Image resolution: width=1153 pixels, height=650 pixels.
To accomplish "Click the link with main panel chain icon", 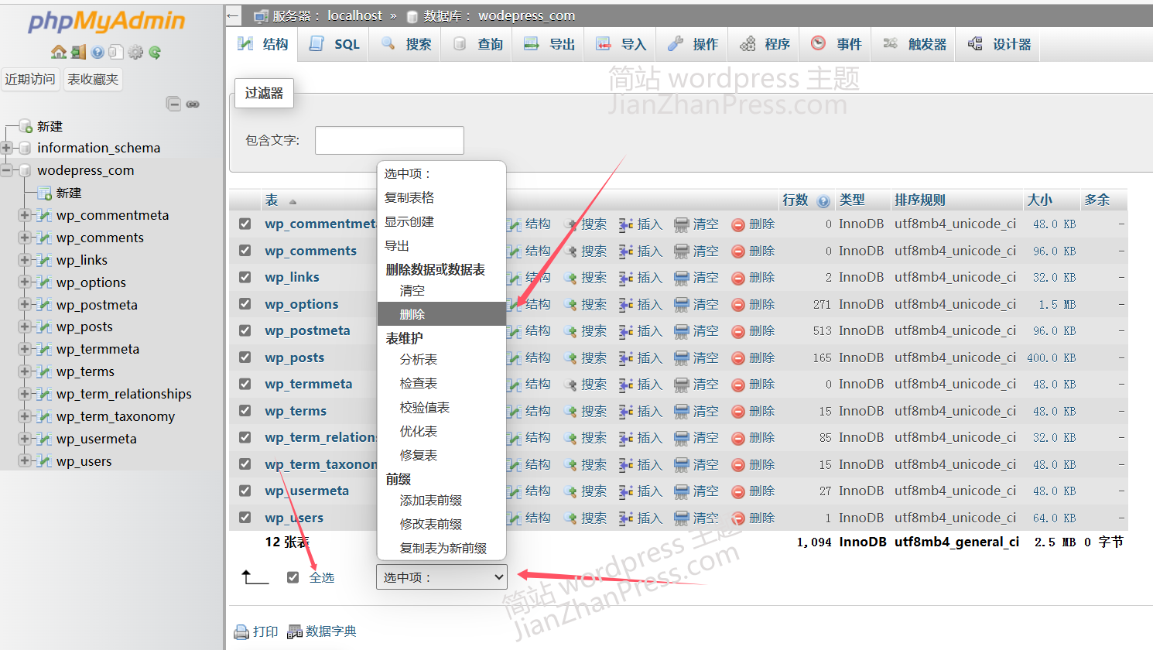I will pos(193,104).
